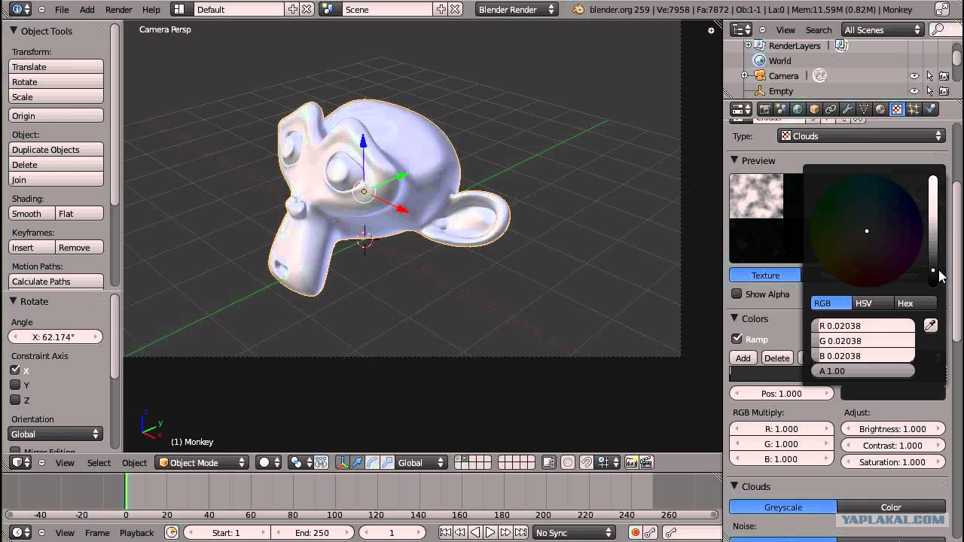The image size is (964, 542).
Task: Open the Object properties tab (orange cube)
Action: point(814,109)
